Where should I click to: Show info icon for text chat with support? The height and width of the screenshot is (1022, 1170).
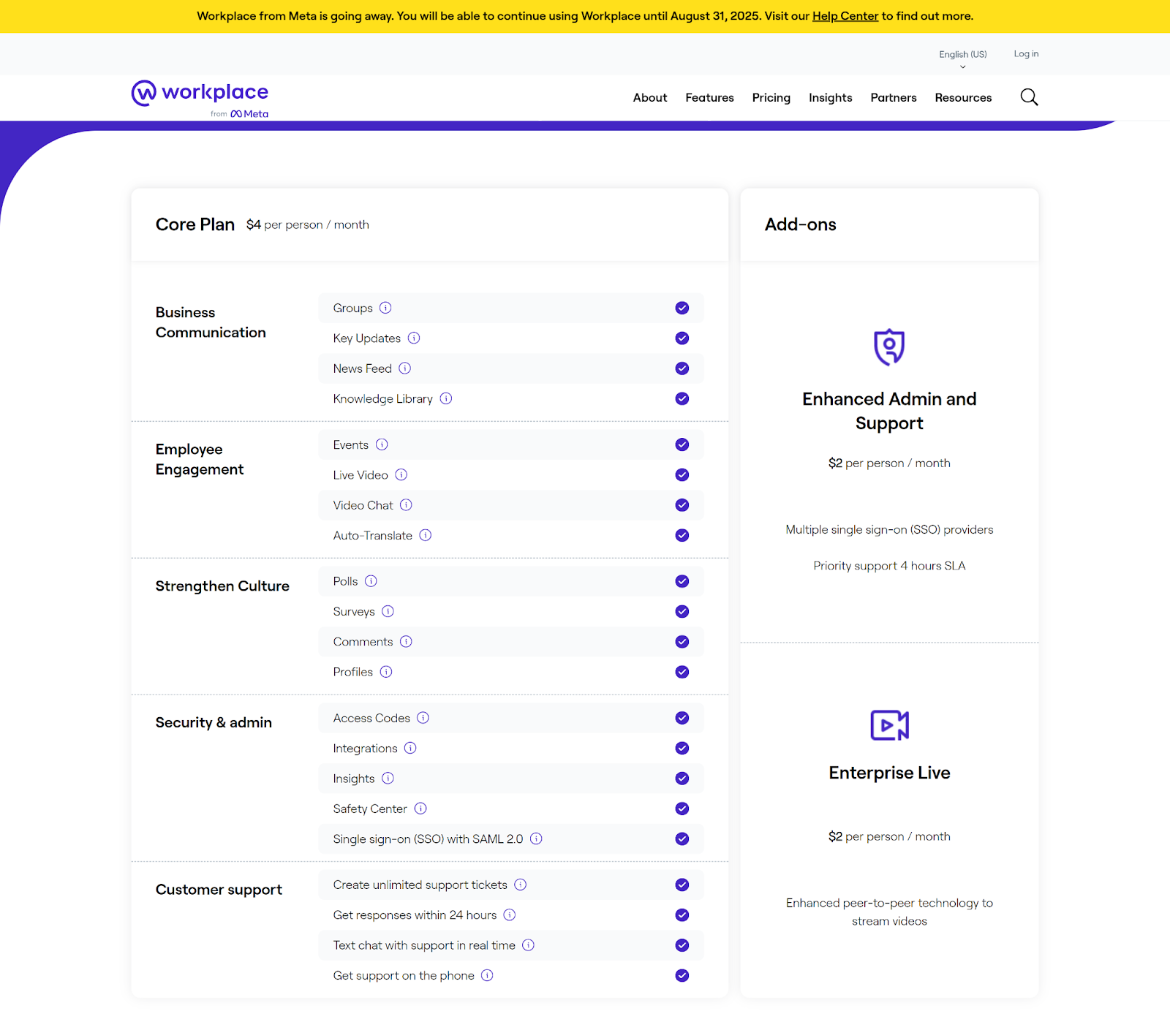[529, 945]
